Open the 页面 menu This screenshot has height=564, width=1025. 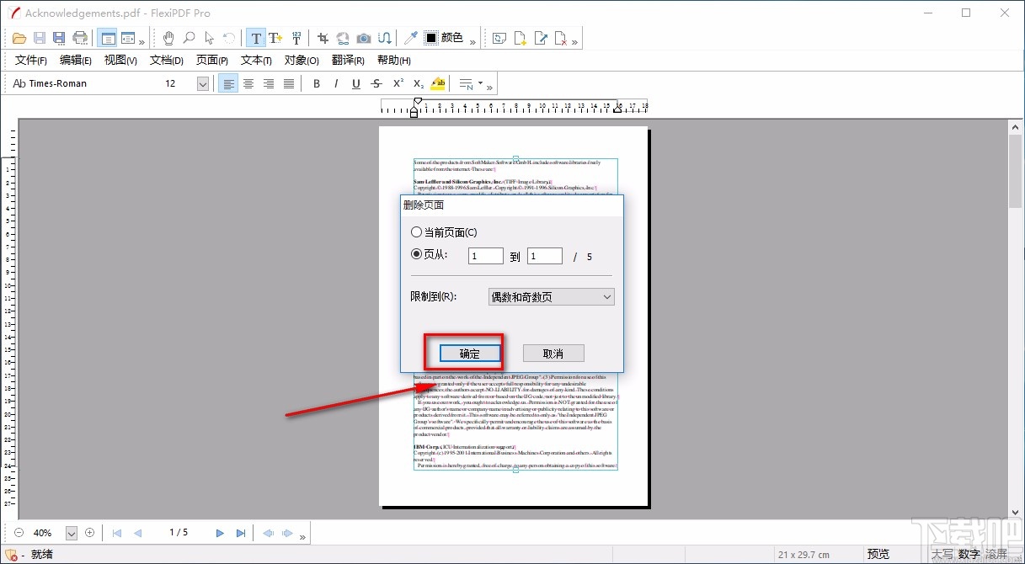coord(211,60)
